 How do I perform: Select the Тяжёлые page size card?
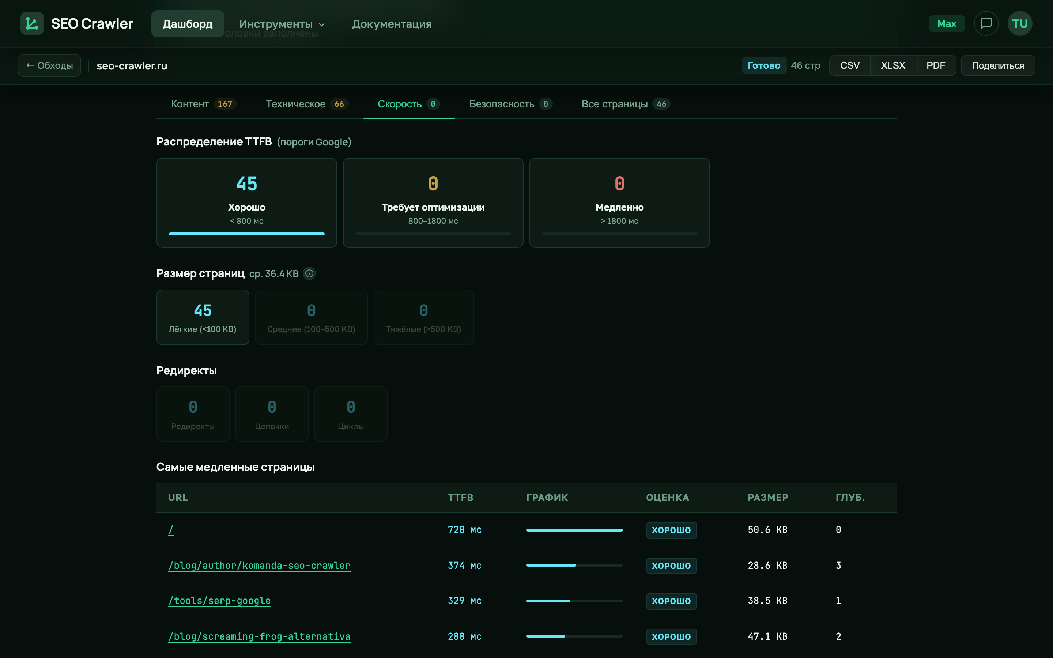point(423,317)
